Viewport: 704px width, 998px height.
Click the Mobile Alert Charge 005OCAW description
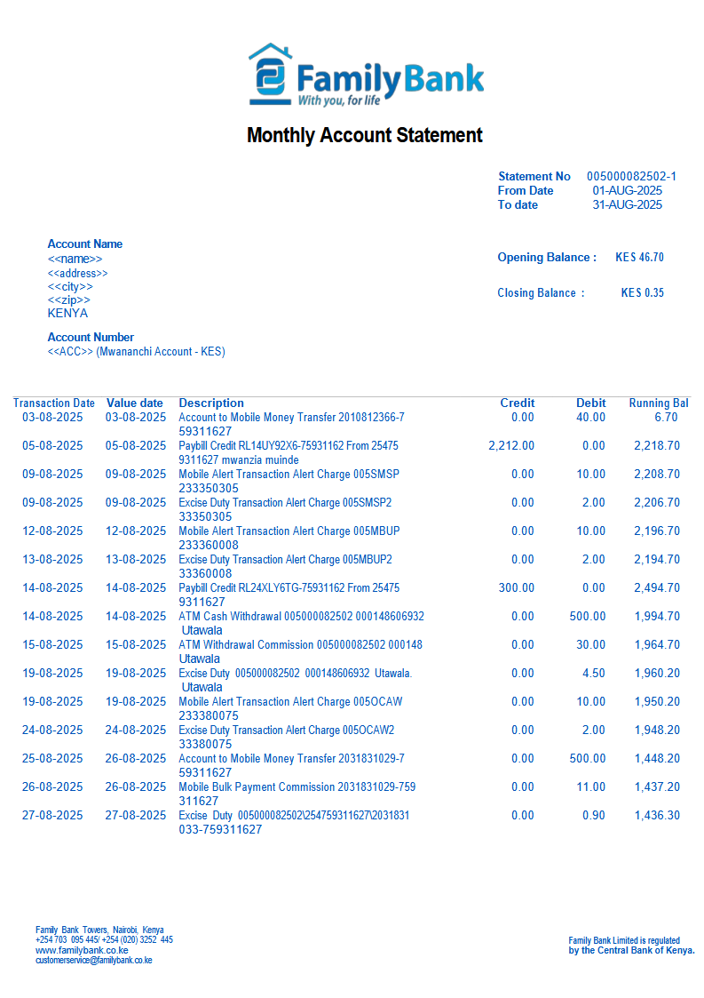[x=290, y=708]
